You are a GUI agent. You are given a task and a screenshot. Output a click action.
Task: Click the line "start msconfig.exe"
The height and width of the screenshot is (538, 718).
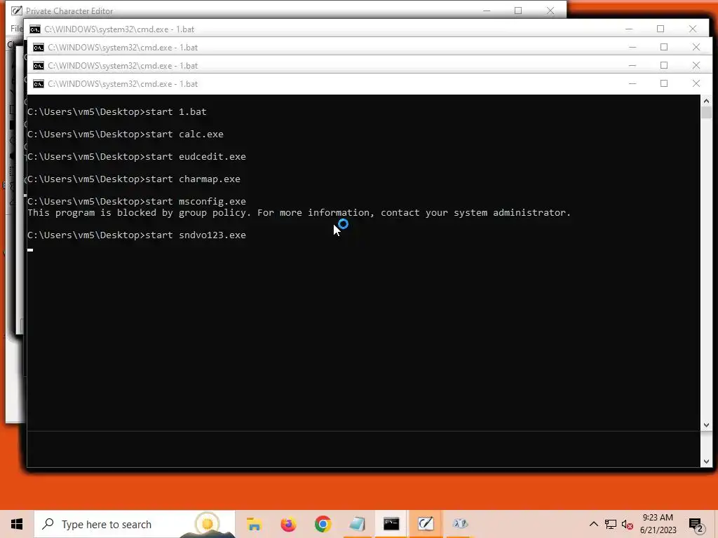coord(137,201)
